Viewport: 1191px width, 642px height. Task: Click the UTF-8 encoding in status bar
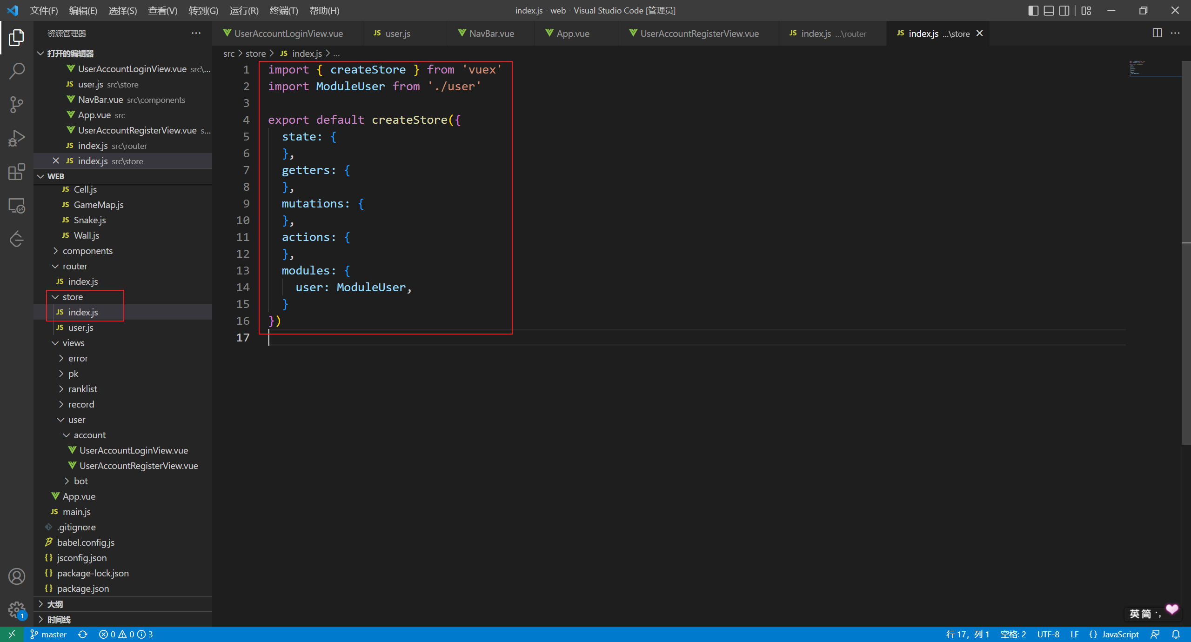(x=1054, y=634)
